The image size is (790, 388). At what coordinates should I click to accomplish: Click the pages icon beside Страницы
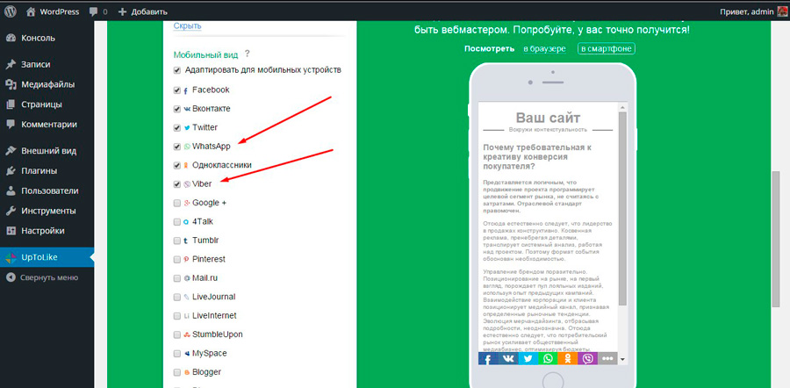pyautogui.click(x=11, y=104)
